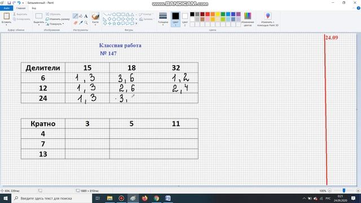Click the Copy (Копировать) button
This screenshot has width=361, height=203.
(21, 19)
